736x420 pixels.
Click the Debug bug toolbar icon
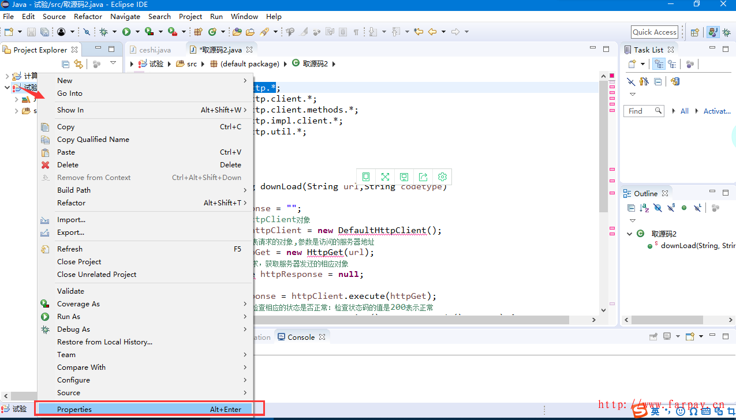coord(104,32)
